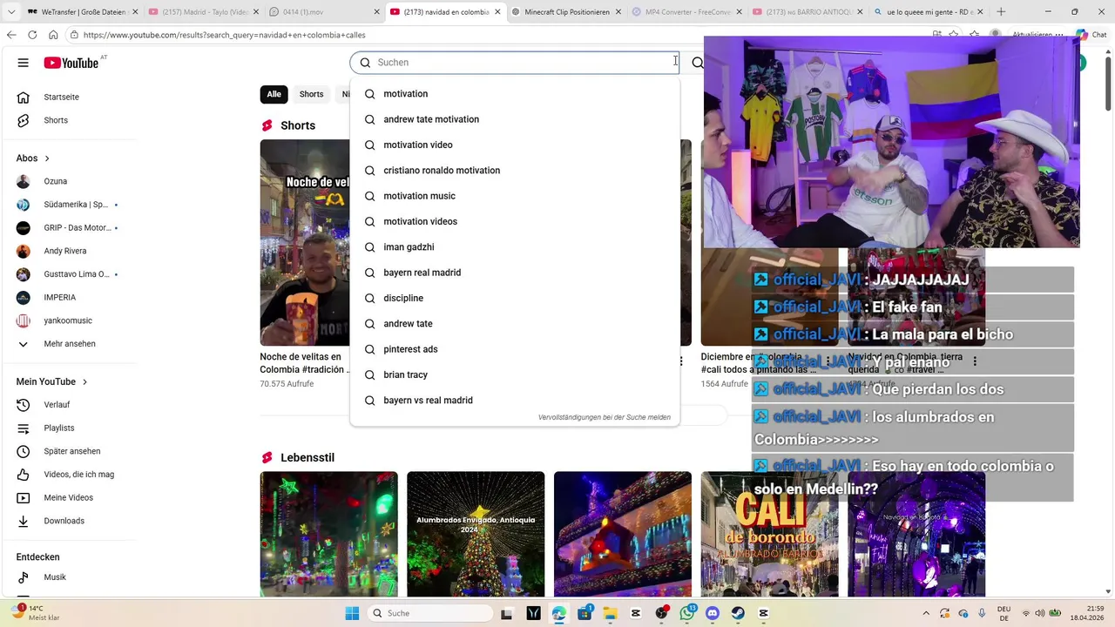Open Später ansehen list
The height and width of the screenshot is (627, 1115).
point(72,451)
